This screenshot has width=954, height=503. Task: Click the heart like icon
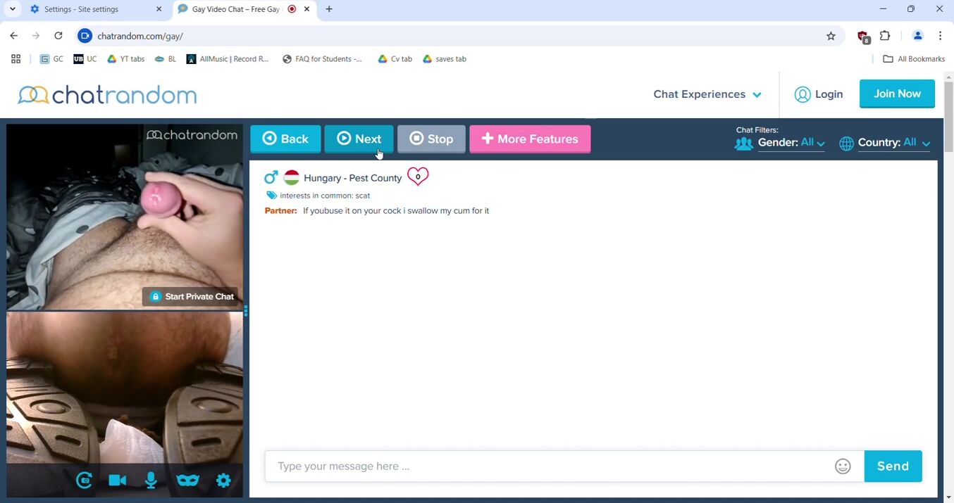pos(418,177)
